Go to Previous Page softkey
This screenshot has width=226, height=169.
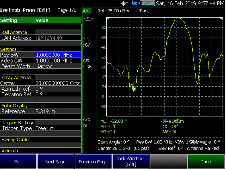[93, 162]
